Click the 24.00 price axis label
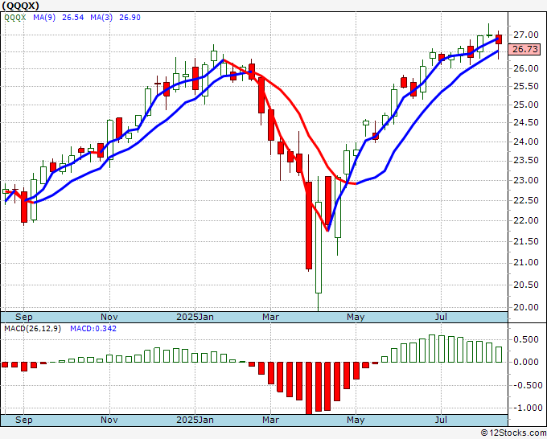547x439 pixels. tap(526, 142)
